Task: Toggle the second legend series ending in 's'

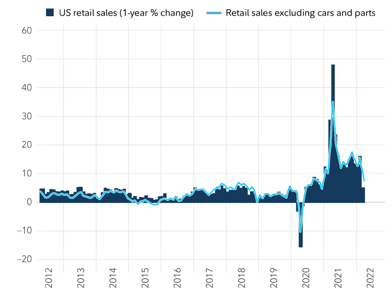Action: (372, 13)
